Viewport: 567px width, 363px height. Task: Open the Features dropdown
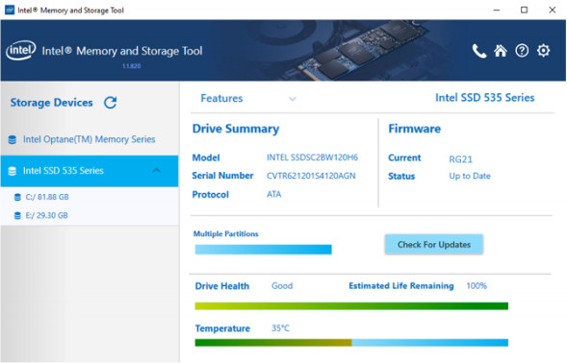click(x=248, y=99)
